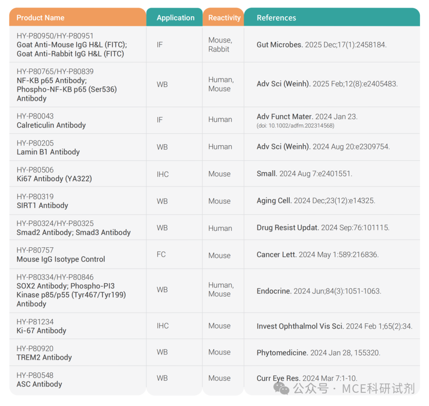Select product code HY-P80548
The width and height of the screenshot is (429, 406).
[x=35, y=376]
